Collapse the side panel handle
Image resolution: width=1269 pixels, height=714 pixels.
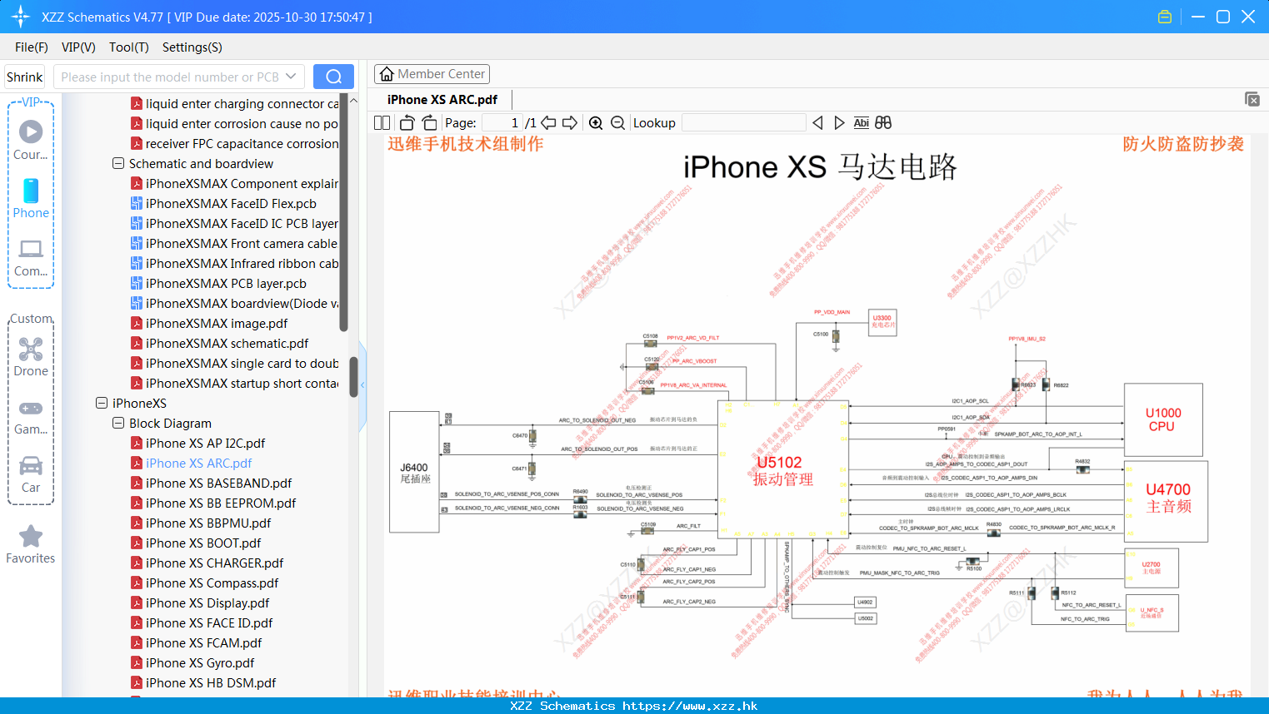[362, 385]
